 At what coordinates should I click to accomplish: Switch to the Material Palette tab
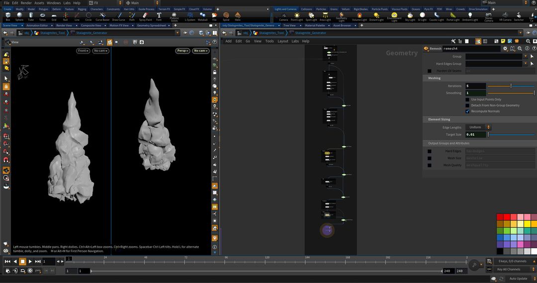(x=315, y=25)
